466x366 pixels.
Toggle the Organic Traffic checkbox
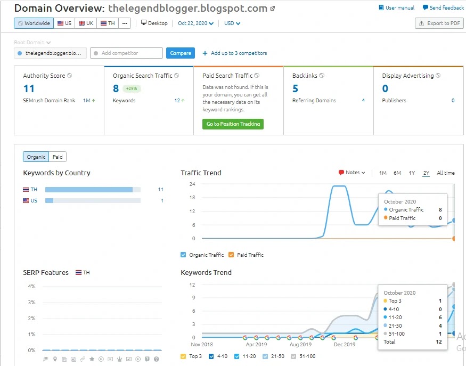coord(183,255)
